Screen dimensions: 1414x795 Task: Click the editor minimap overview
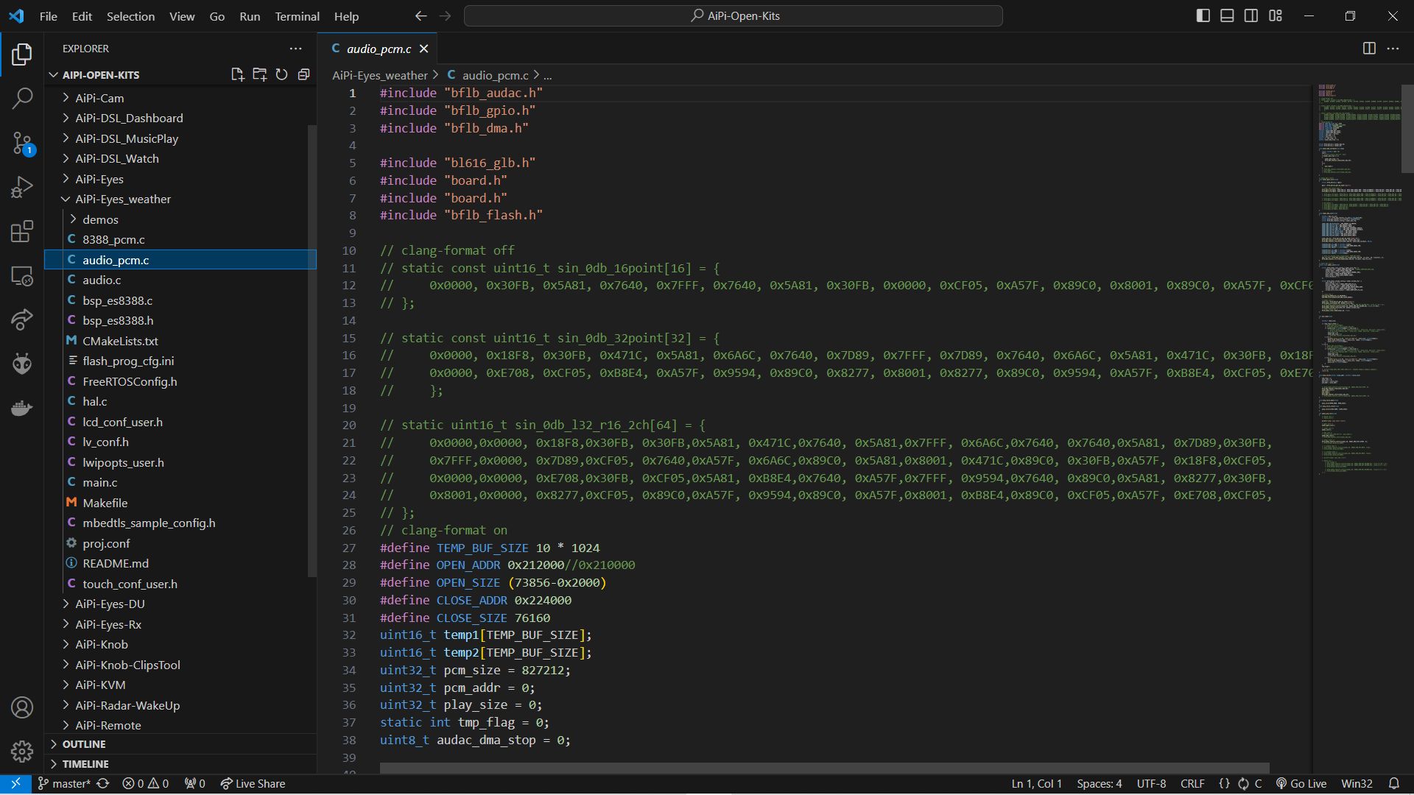[x=1359, y=280]
